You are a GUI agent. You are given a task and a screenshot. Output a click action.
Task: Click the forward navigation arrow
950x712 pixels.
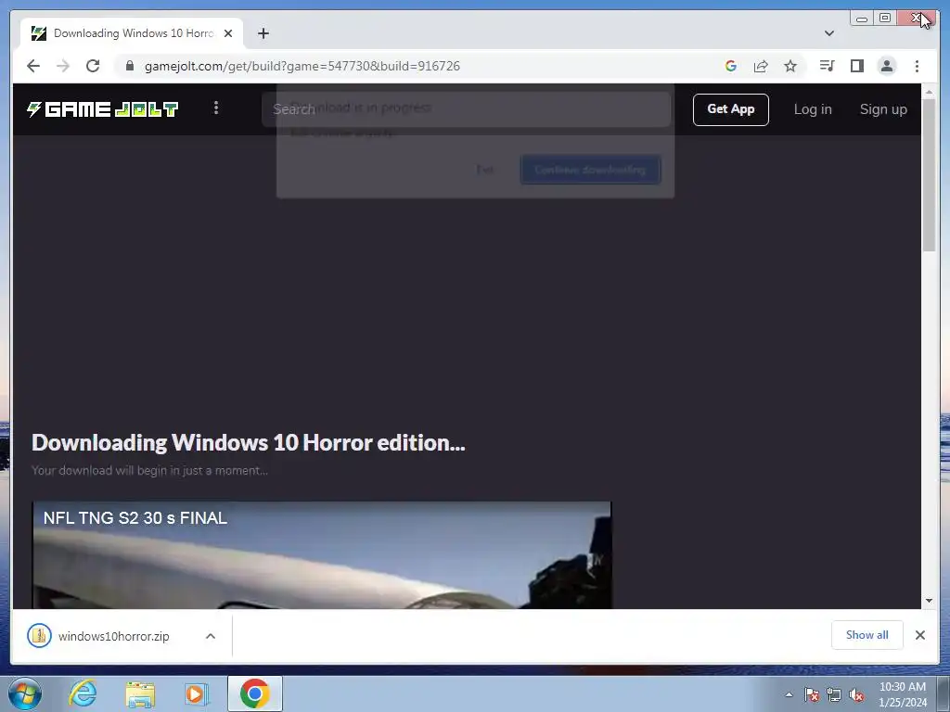coord(63,66)
